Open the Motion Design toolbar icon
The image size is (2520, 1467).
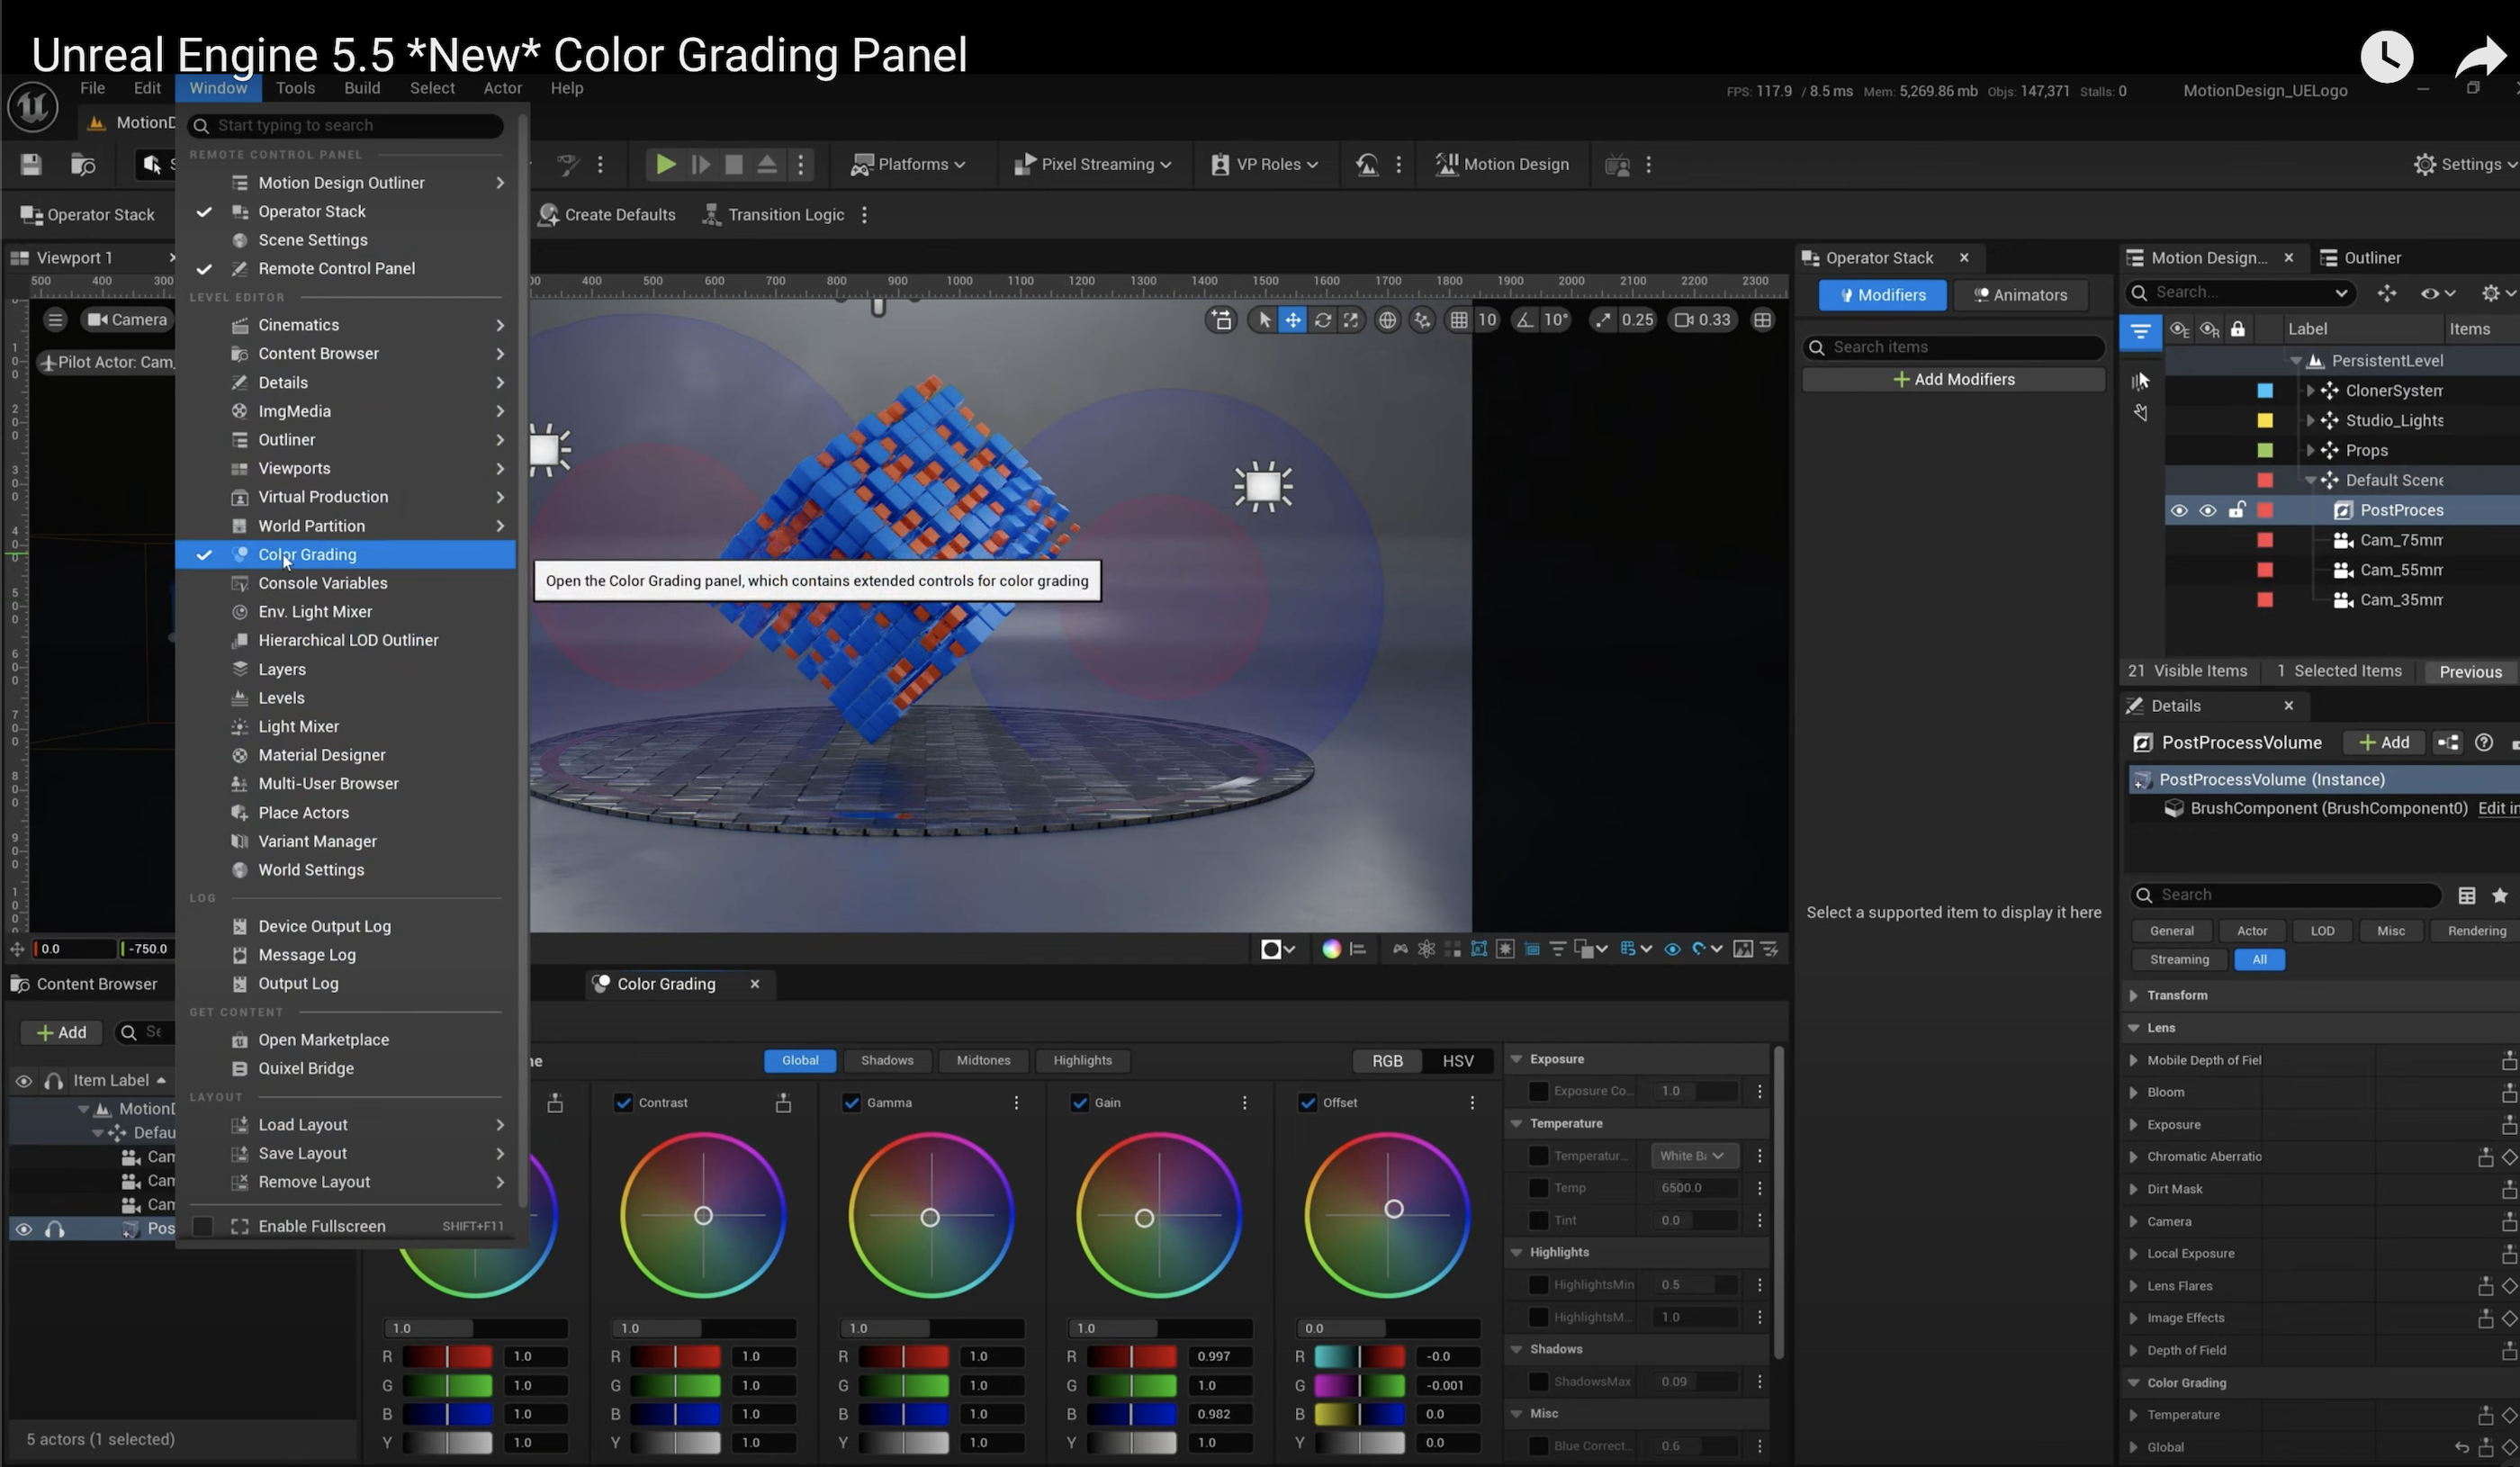click(1447, 164)
